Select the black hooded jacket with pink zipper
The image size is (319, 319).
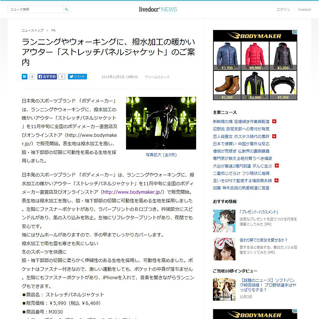tap(283, 56)
